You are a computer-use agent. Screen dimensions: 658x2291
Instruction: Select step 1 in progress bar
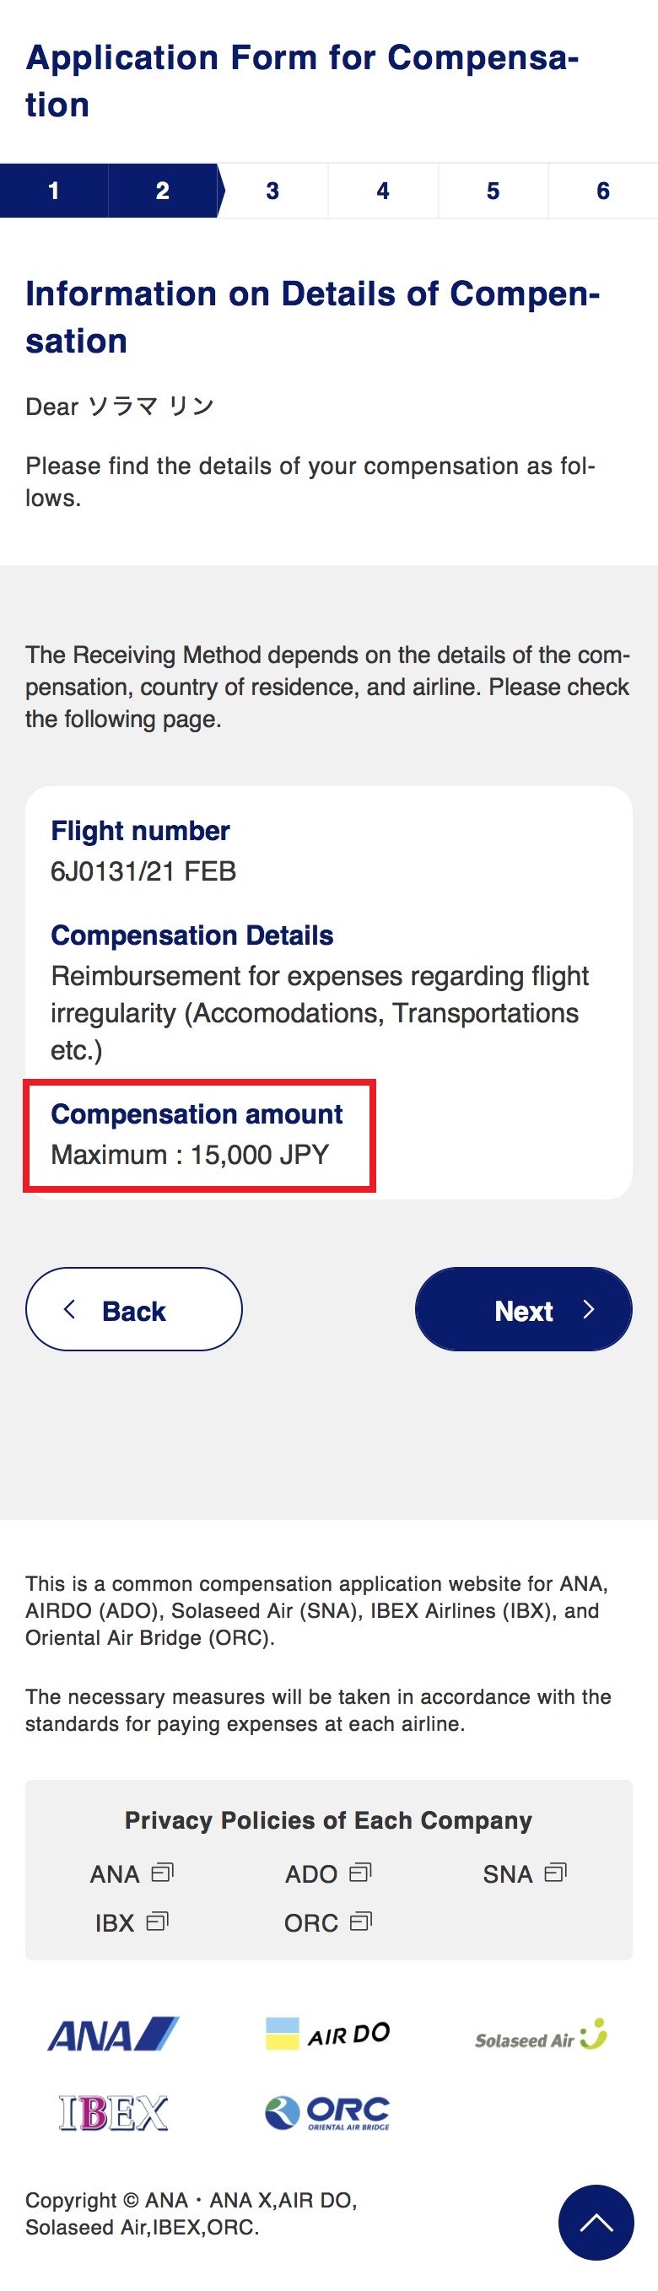(54, 191)
